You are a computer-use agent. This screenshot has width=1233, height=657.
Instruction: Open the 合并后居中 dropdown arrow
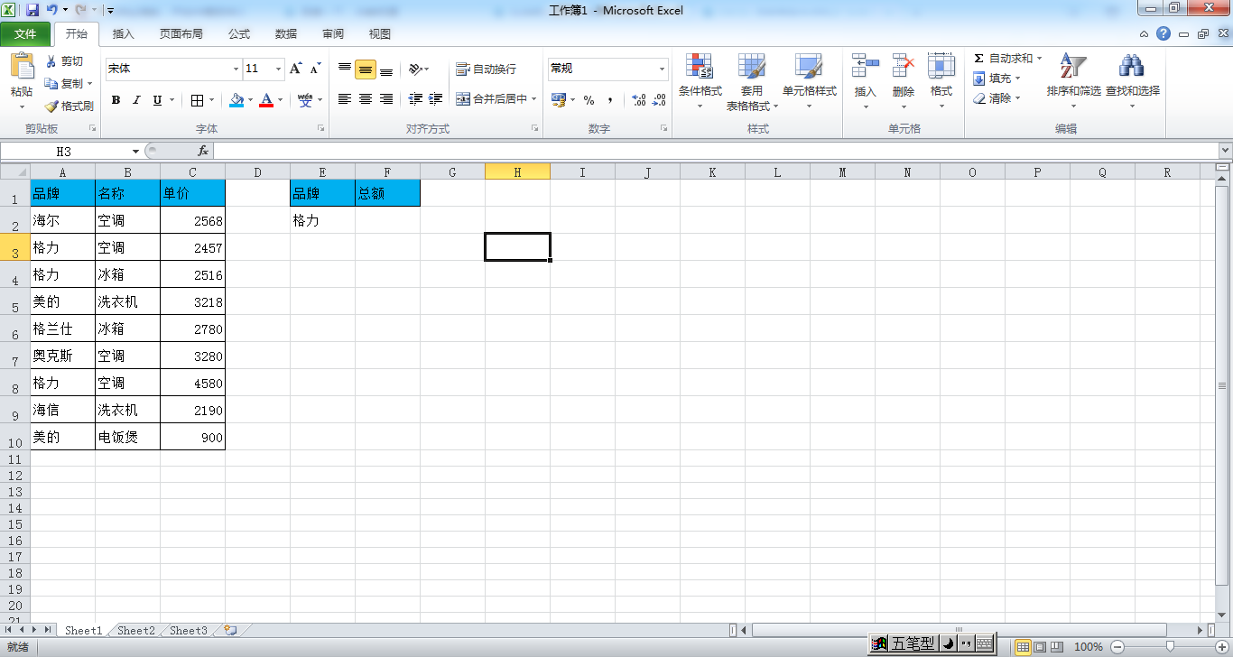tap(533, 99)
